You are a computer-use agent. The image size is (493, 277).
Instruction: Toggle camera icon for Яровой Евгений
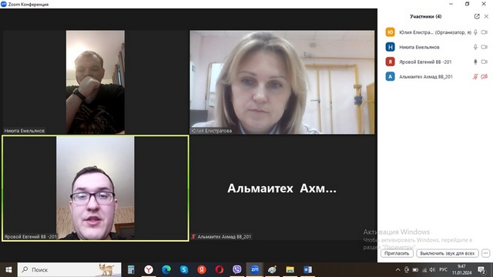click(x=485, y=62)
